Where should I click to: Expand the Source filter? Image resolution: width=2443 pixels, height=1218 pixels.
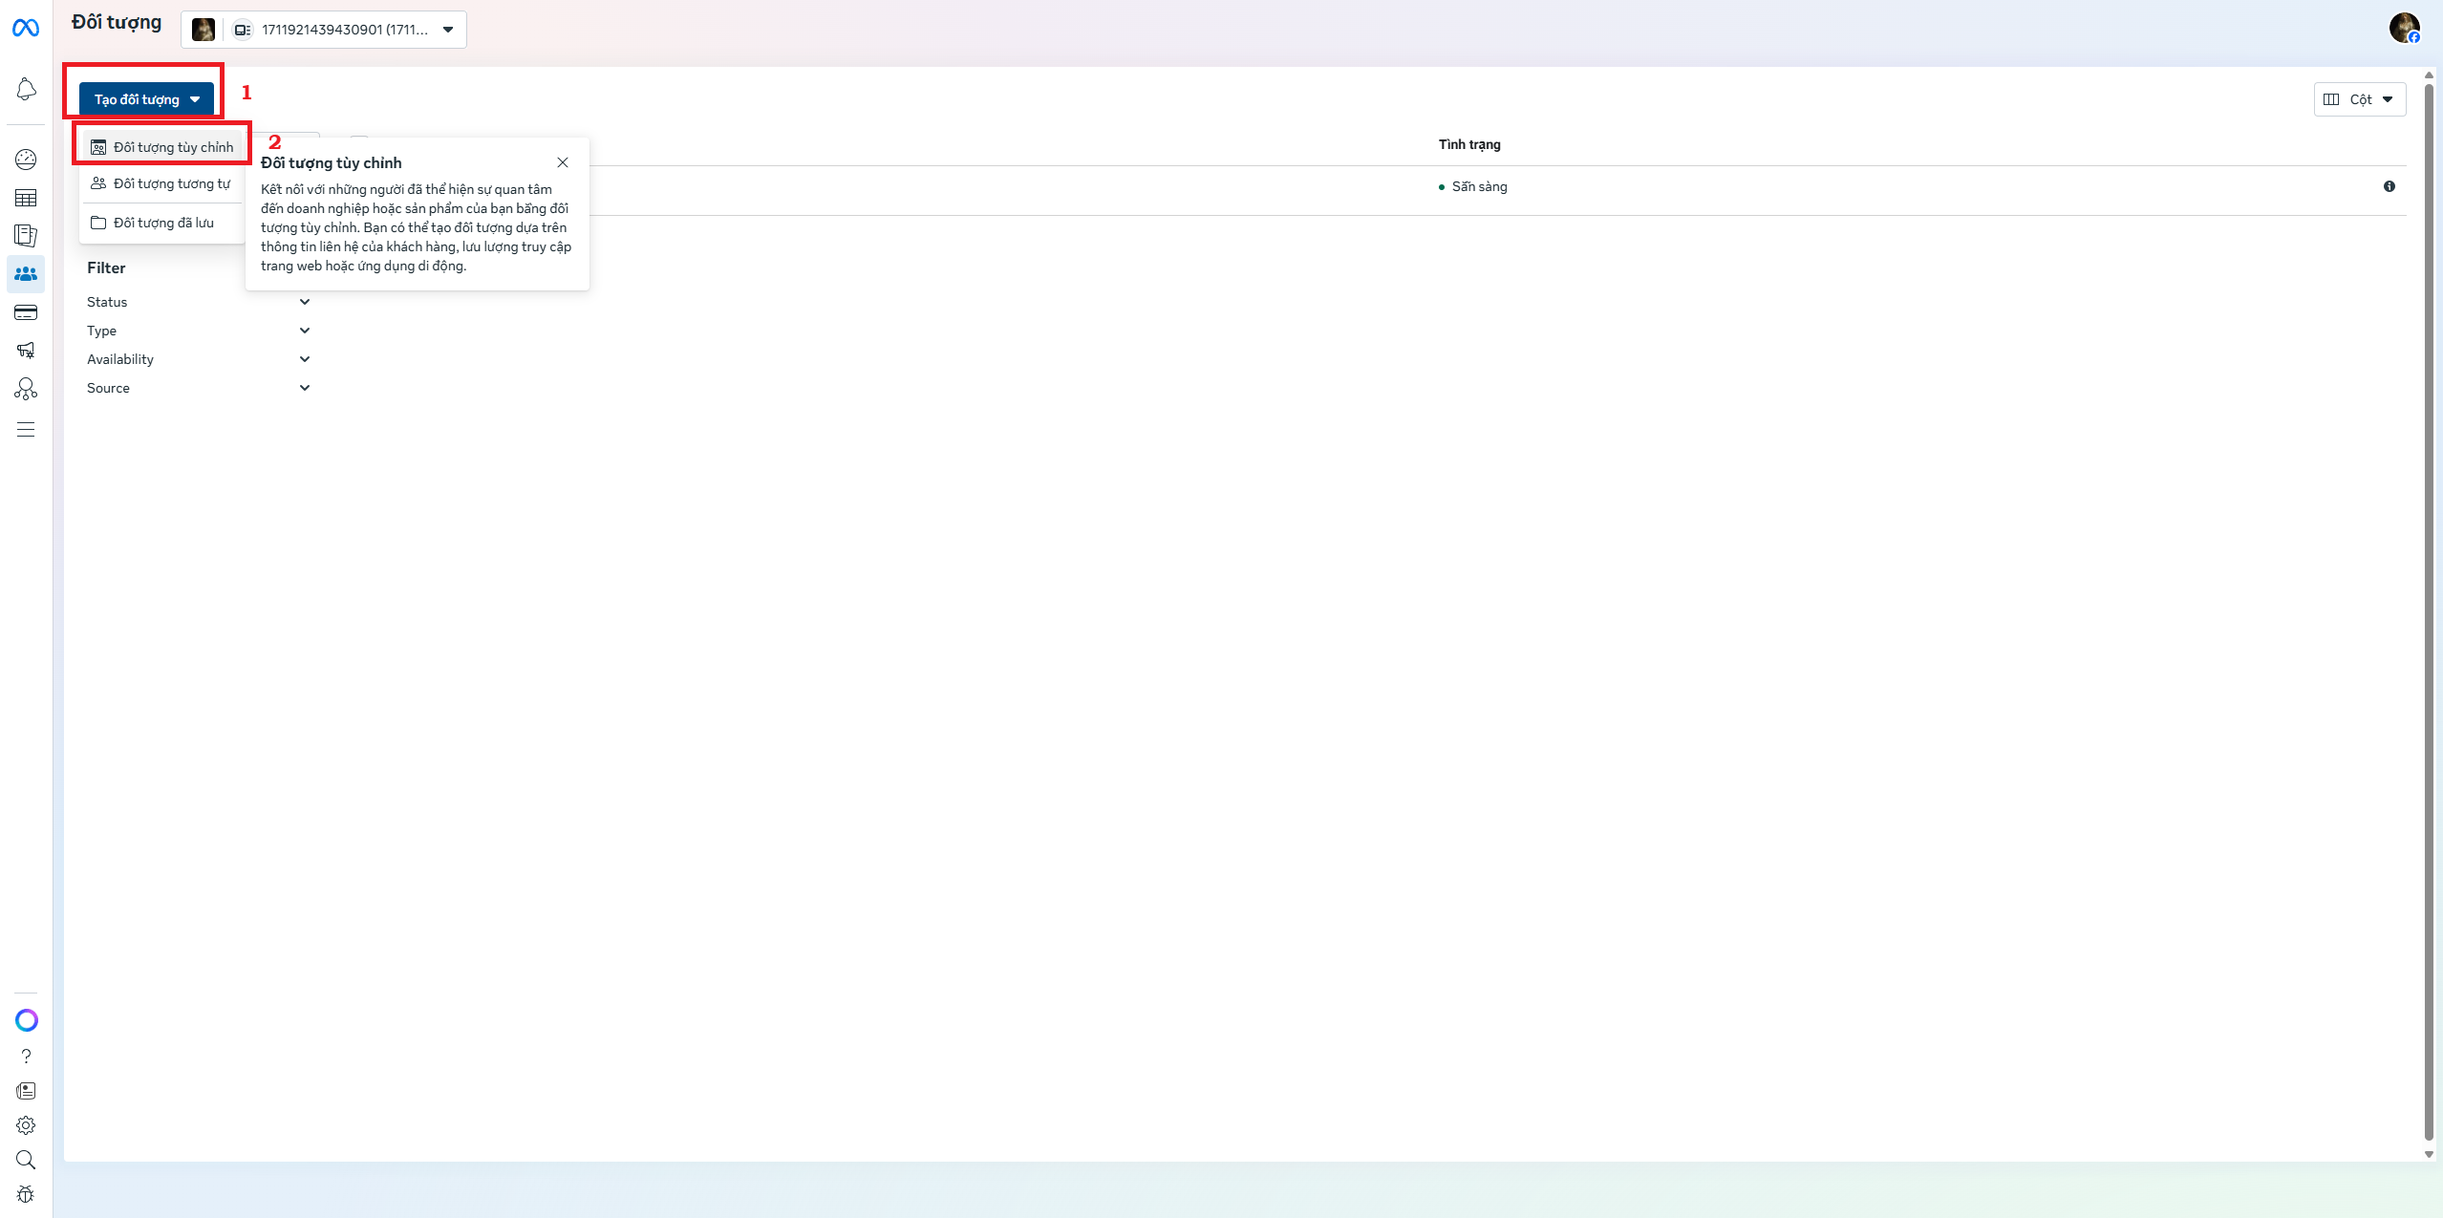[304, 387]
